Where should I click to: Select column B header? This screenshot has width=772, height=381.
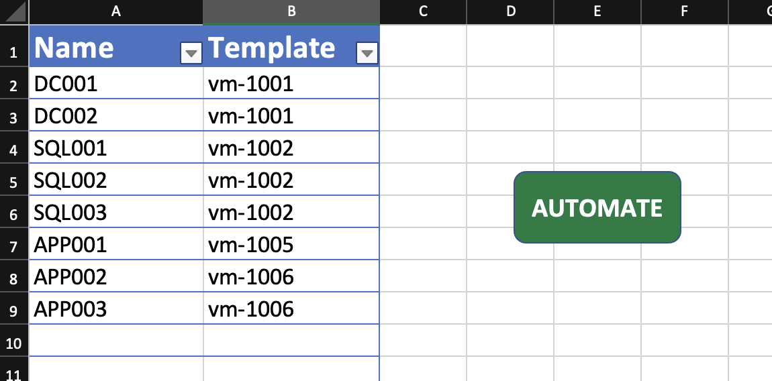291,12
